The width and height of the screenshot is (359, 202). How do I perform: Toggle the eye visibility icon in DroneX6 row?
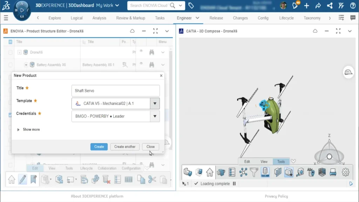coord(141,51)
